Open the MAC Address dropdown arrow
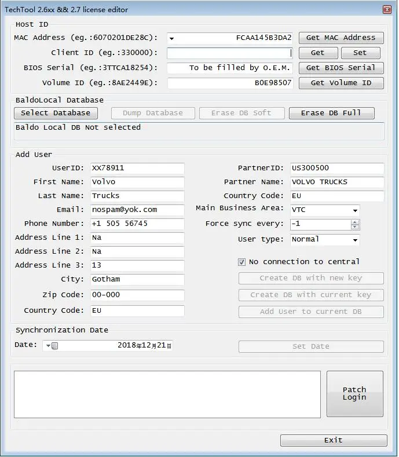399x457 pixels. pyautogui.click(x=171, y=38)
